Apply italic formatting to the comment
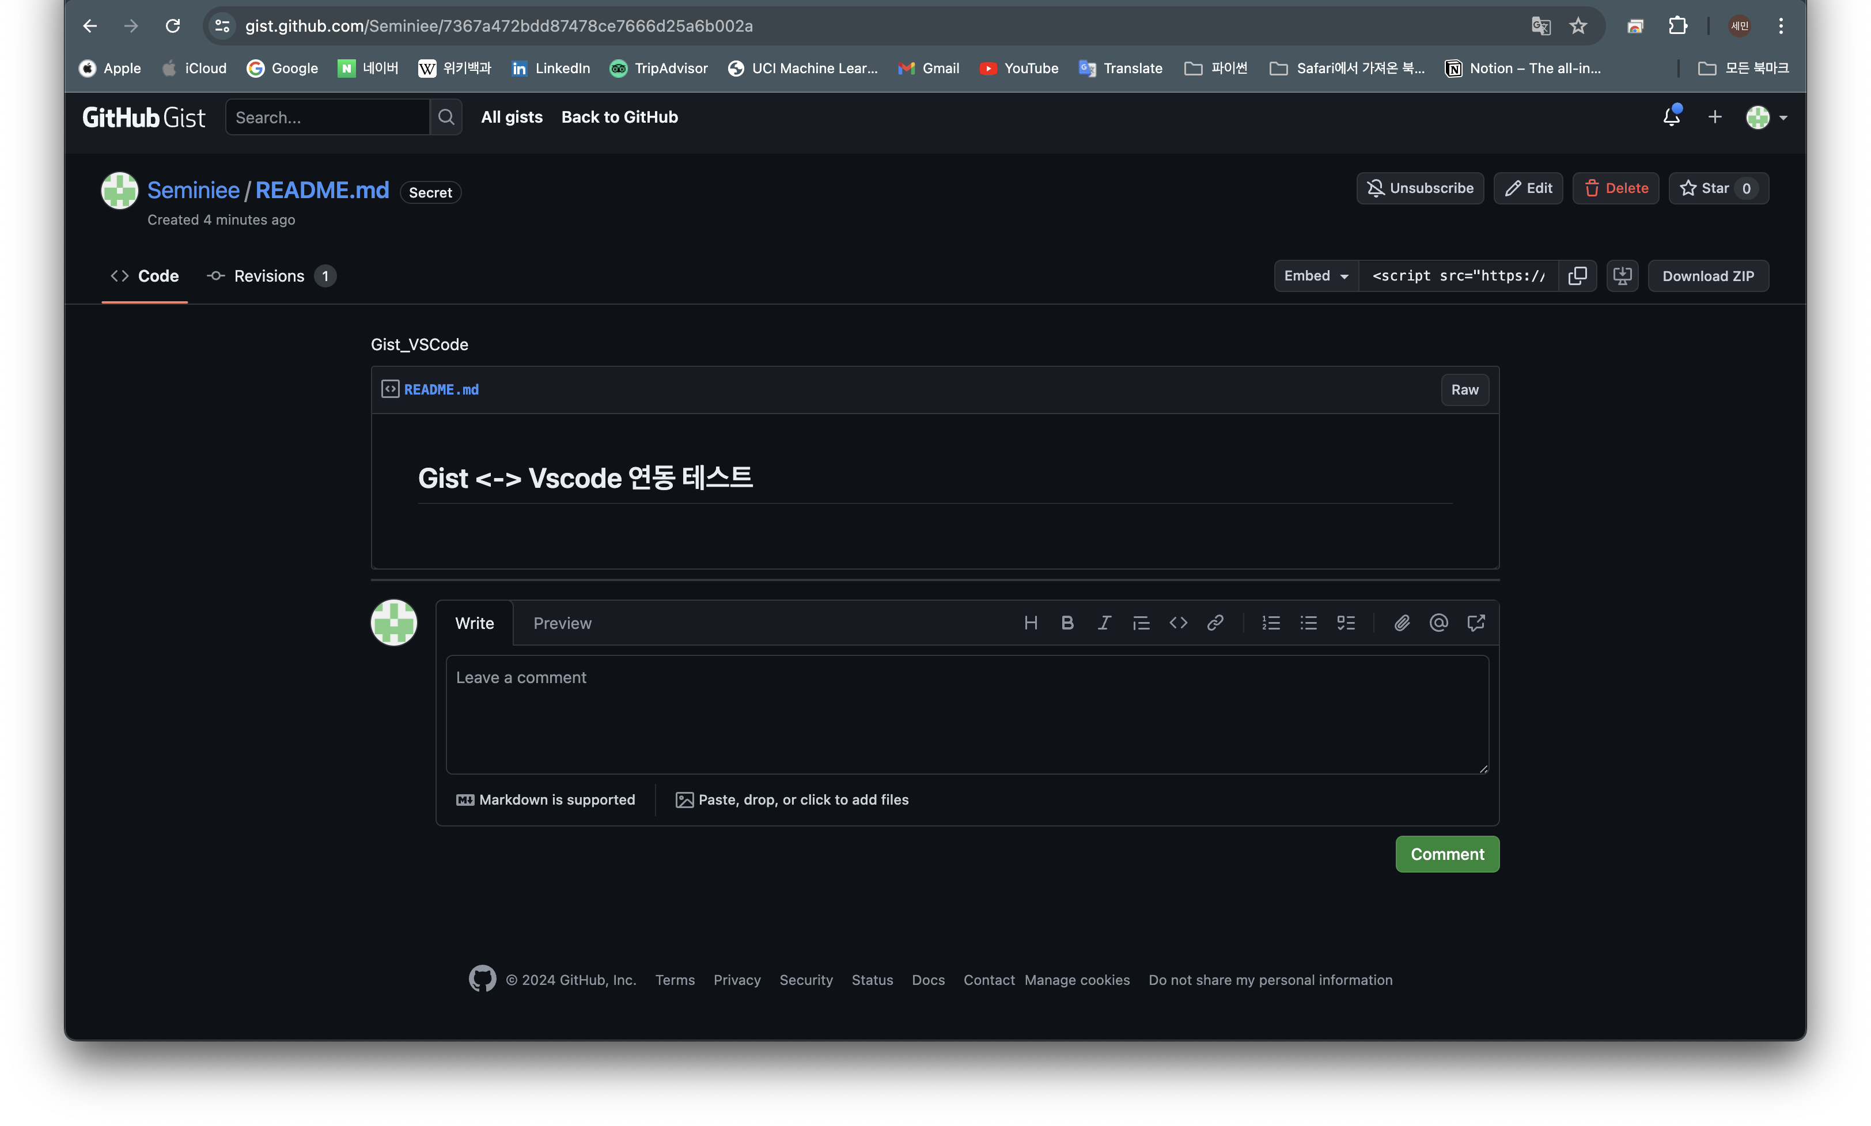The width and height of the screenshot is (1871, 1126). (x=1104, y=622)
